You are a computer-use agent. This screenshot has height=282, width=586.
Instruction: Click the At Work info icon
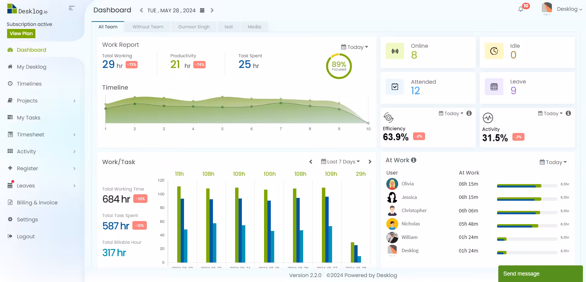click(414, 160)
